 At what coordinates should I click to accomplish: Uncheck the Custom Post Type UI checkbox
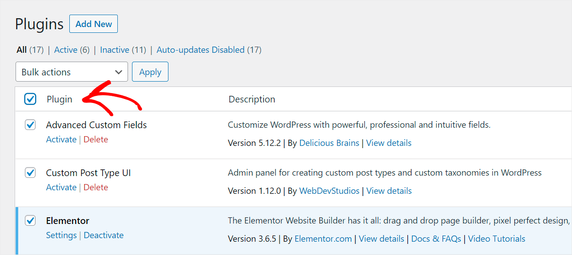coord(30,173)
